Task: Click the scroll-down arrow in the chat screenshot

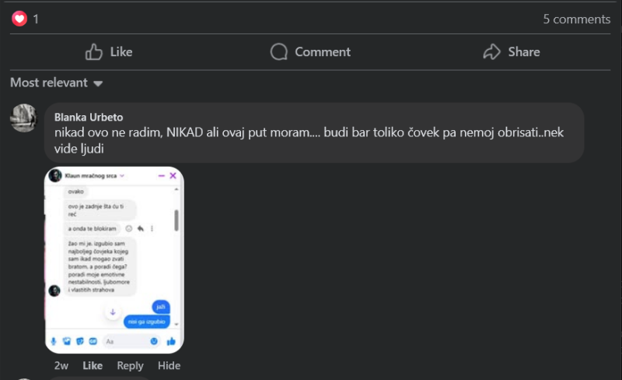Action: 113,312
